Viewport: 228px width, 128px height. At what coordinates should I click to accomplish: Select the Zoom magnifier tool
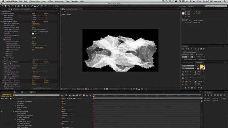pyautogui.click(x=9, y=6)
